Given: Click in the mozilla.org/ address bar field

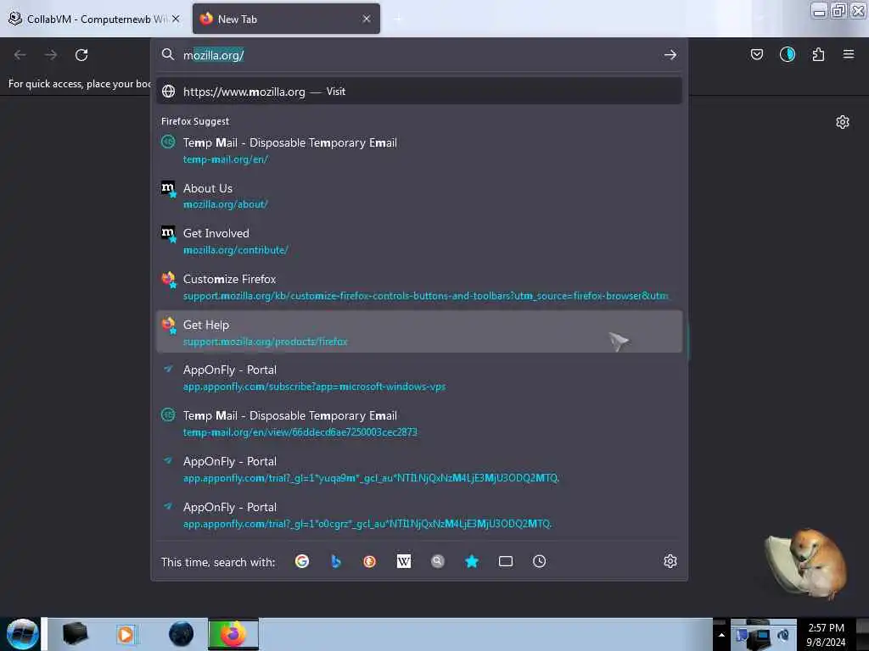Looking at the screenshot, I should pyautogui.click(x=418, y=55).
